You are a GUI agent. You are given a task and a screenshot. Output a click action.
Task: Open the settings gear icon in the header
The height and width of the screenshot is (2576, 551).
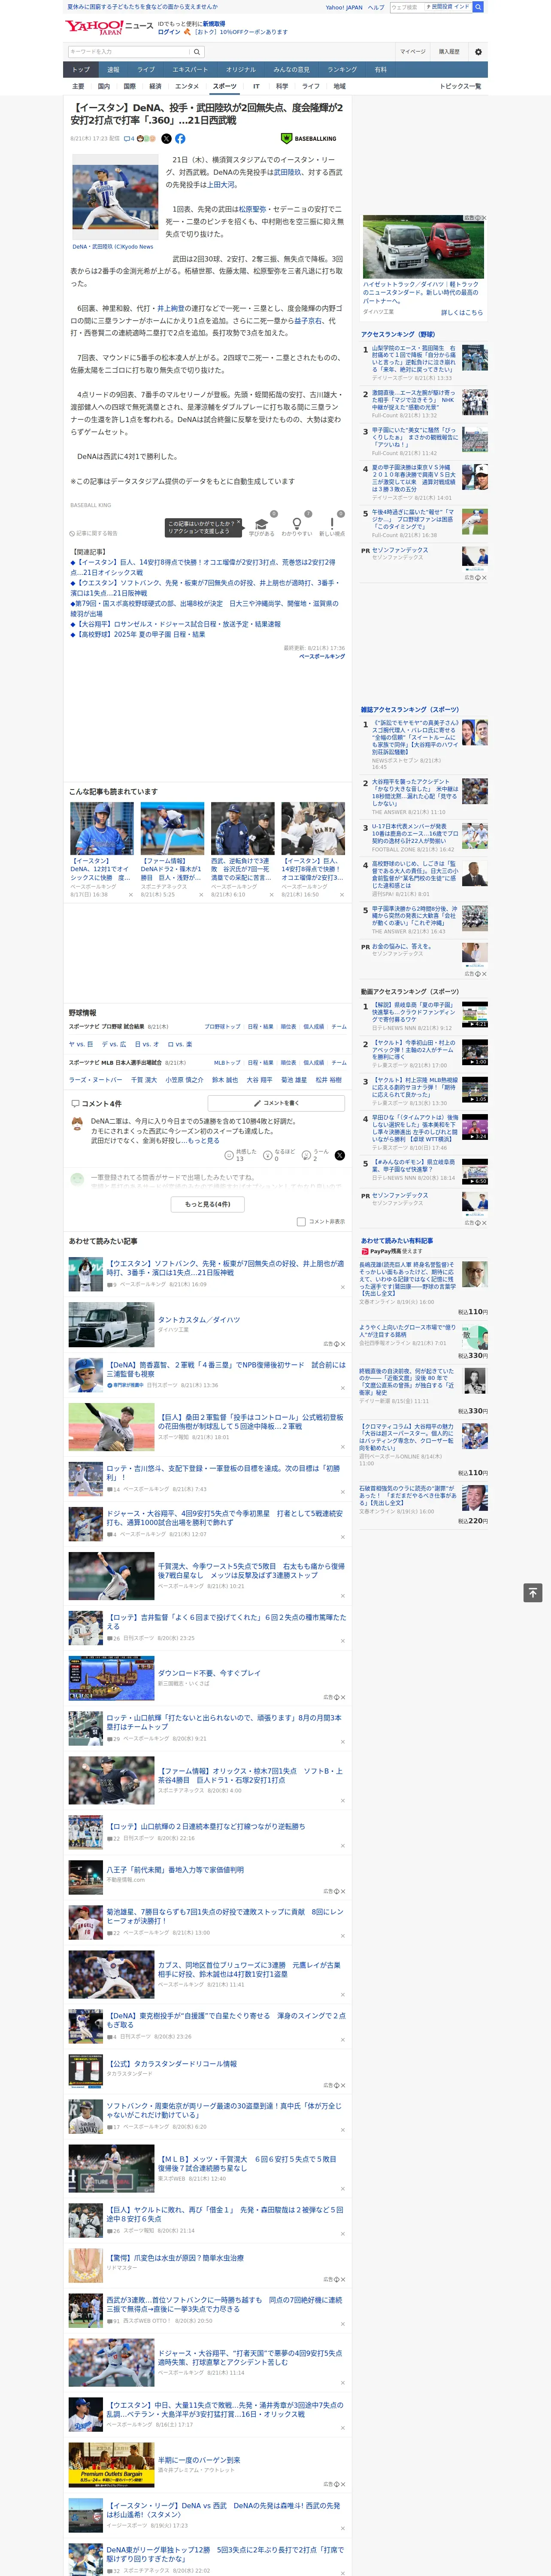pos(478,51)
